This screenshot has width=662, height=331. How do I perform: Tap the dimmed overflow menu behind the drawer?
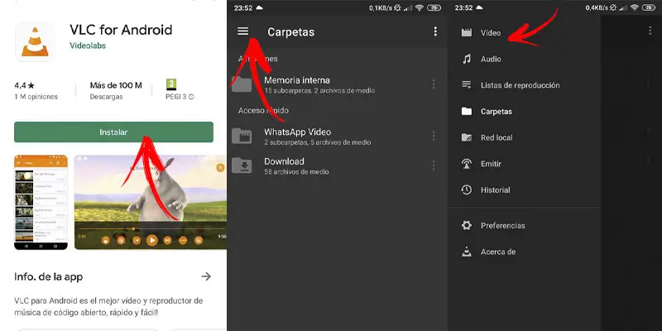tap(650, 31)
